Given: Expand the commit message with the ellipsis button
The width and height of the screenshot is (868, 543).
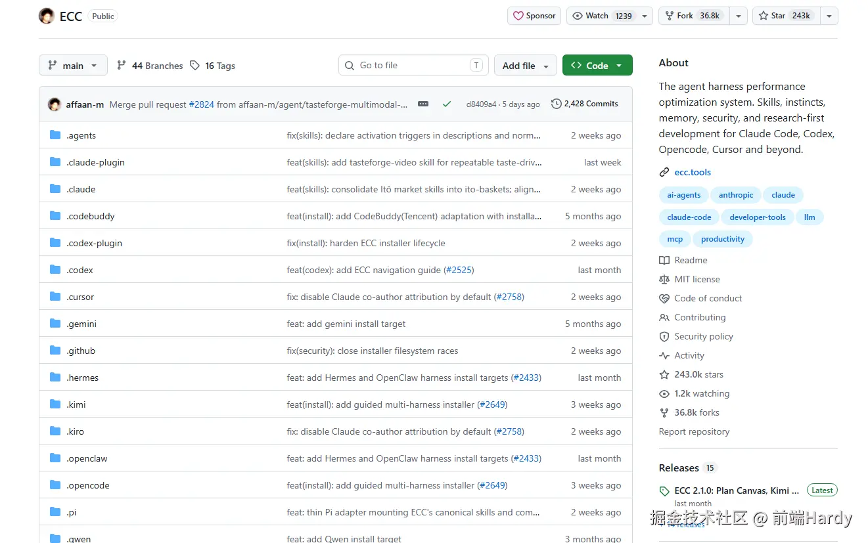Looking at the screenshot, I should [423, 104].
